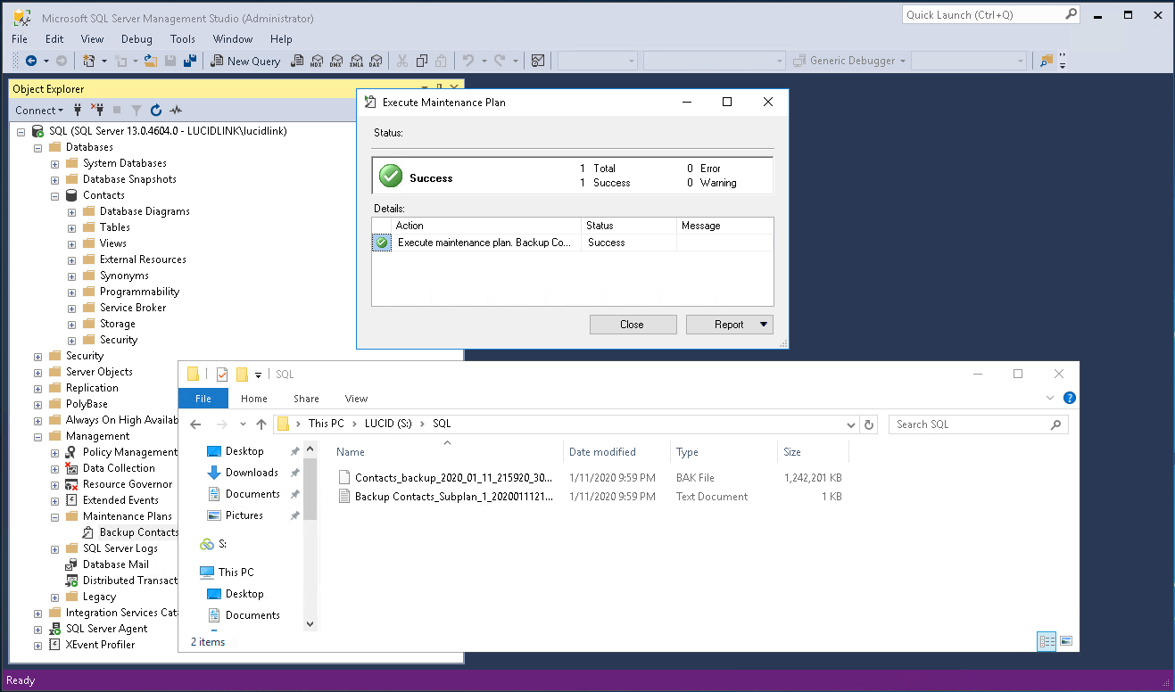Select the Execute maintenance plan action row
The height and width of the screenshot is (692, 1175).
[x=572, y=243]
